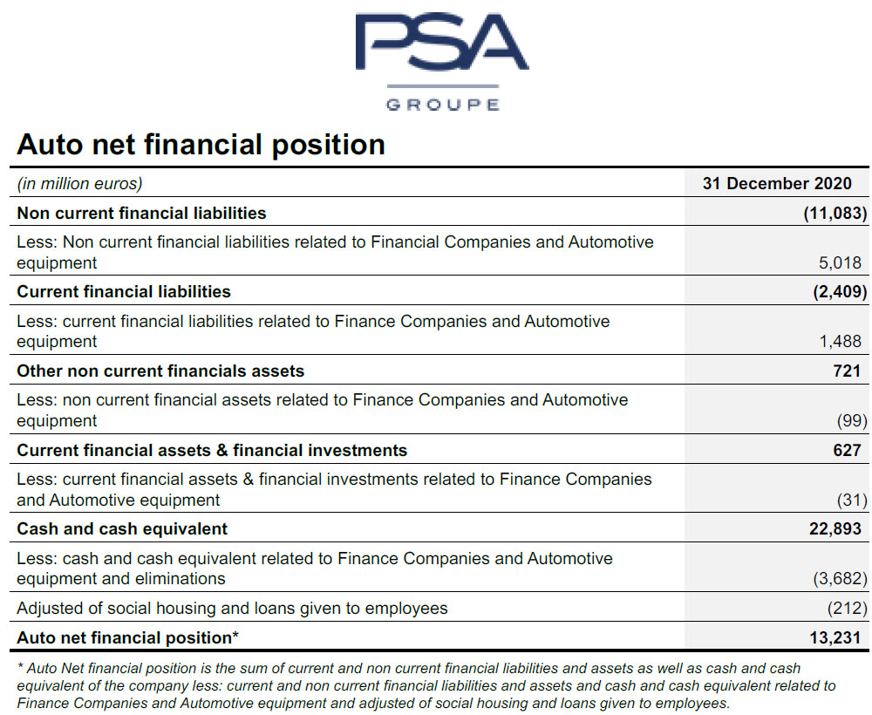Click the "Auto net financial position" page heading
Viewport: 872px width, 715px height.
(201, 144)
